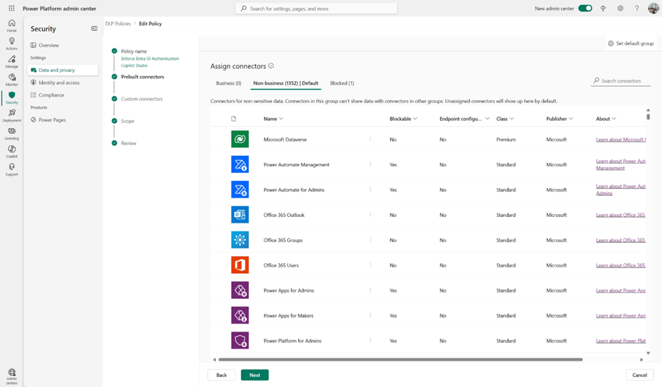Screen dimensions: 662x387
Task: Go to Prebuilt connectors wizard step
Action: tap(143, 77)
